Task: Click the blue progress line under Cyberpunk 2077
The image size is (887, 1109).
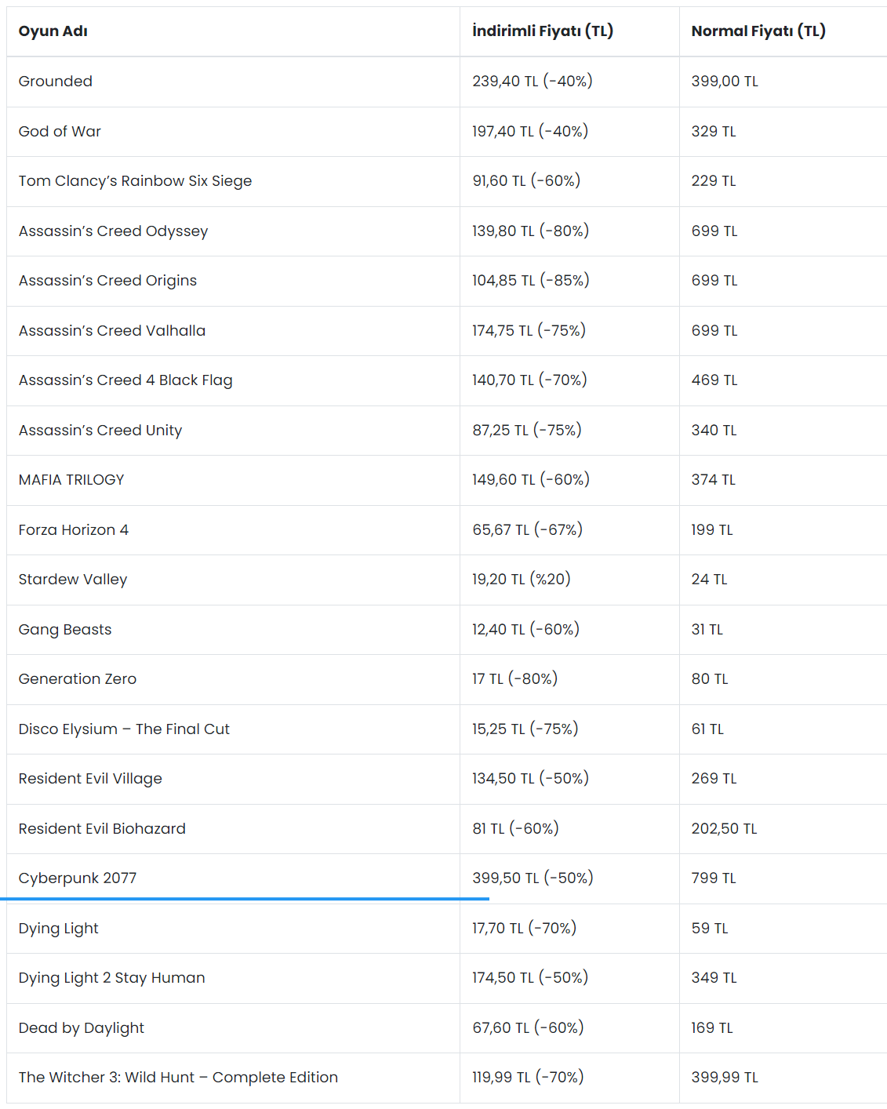Action: coord(245,899)
